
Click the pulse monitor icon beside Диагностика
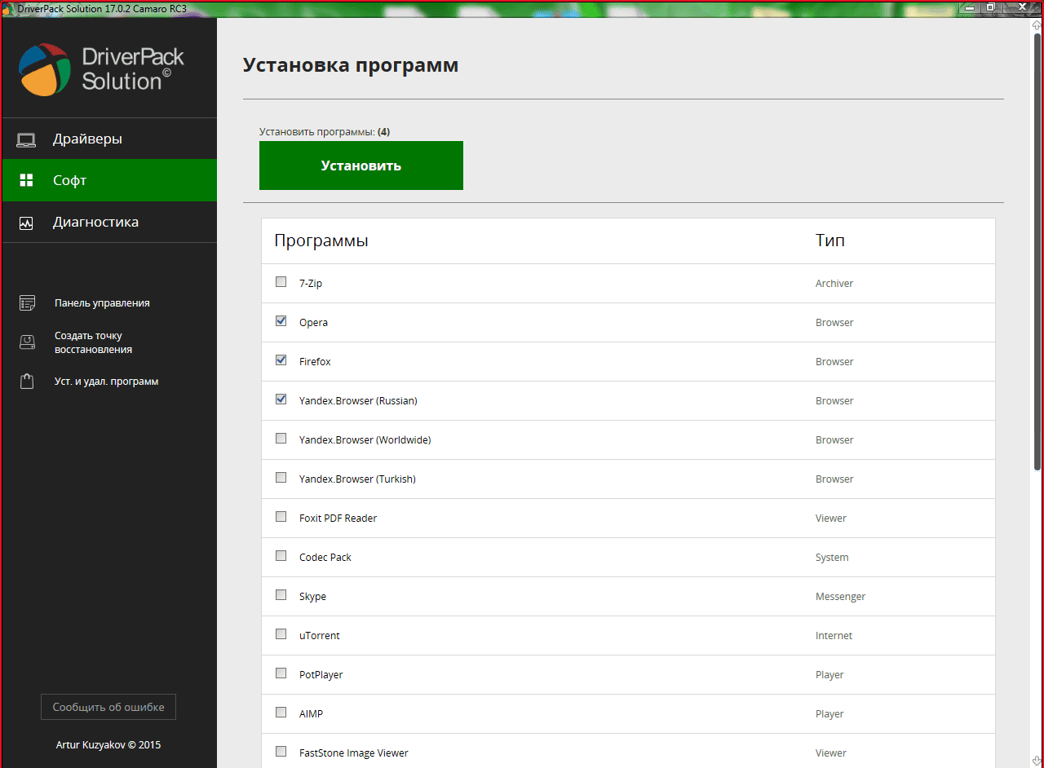(x=26, y=223)
